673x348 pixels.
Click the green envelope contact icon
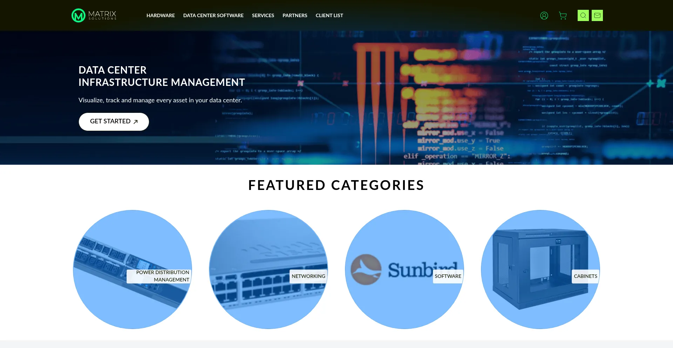pos(597,15)
